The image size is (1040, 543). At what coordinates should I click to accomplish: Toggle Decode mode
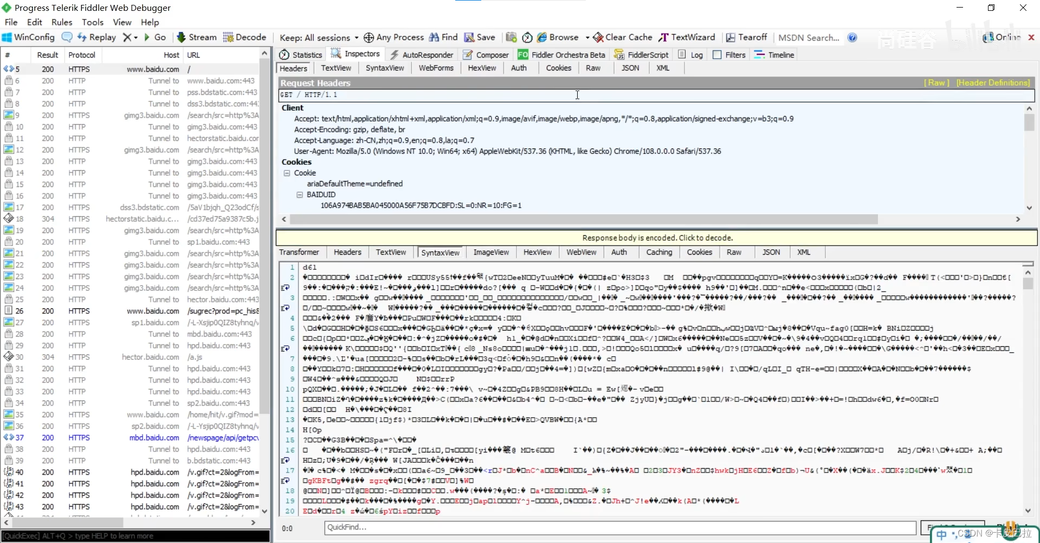click(x=245, y=37)
